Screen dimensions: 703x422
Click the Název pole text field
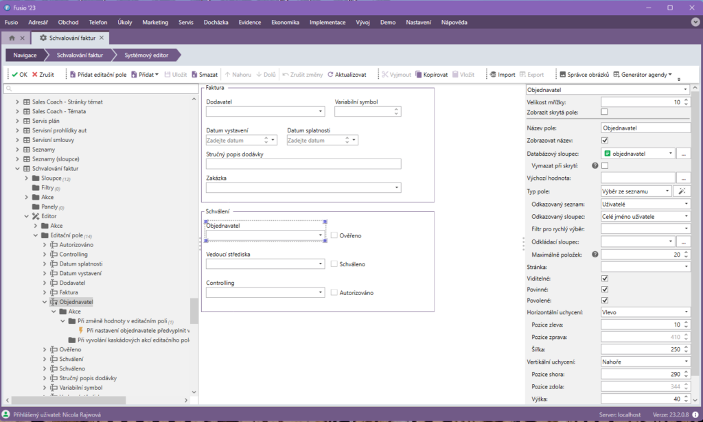click(645, 128)
